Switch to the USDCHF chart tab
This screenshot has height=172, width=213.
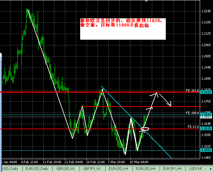tap(195, 169)
